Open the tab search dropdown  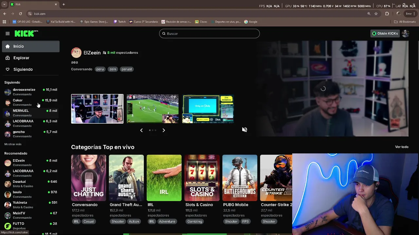[4, 4]
